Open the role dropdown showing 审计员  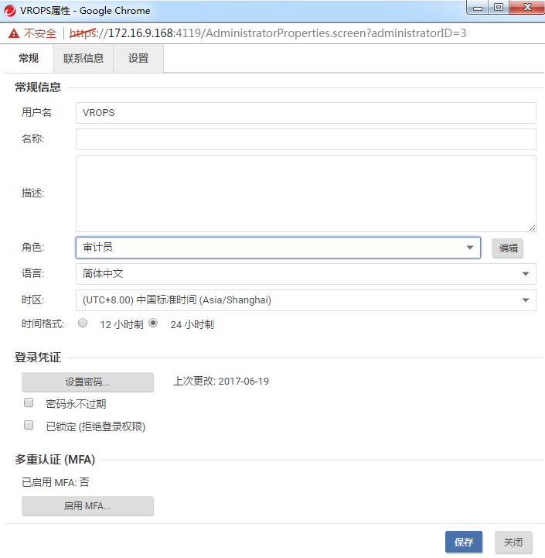pos(278,248)
